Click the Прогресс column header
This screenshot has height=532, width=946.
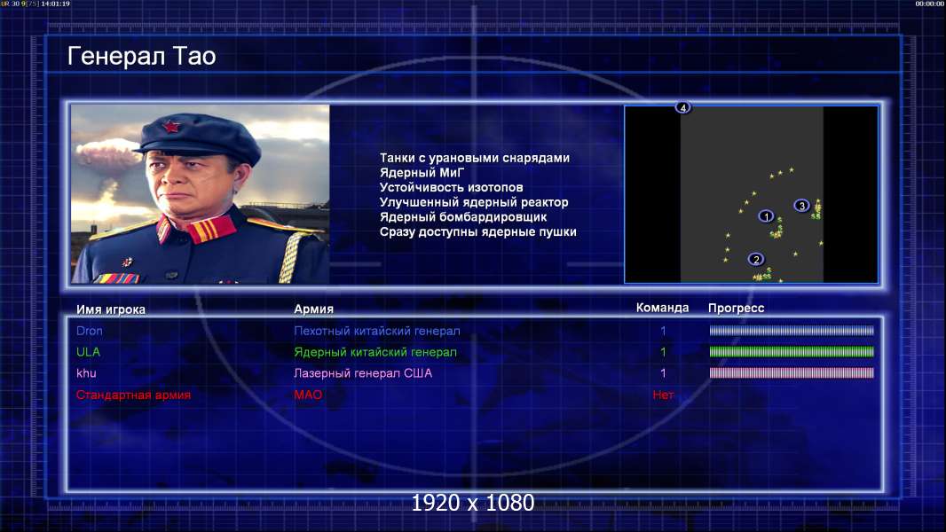[736, 308]
